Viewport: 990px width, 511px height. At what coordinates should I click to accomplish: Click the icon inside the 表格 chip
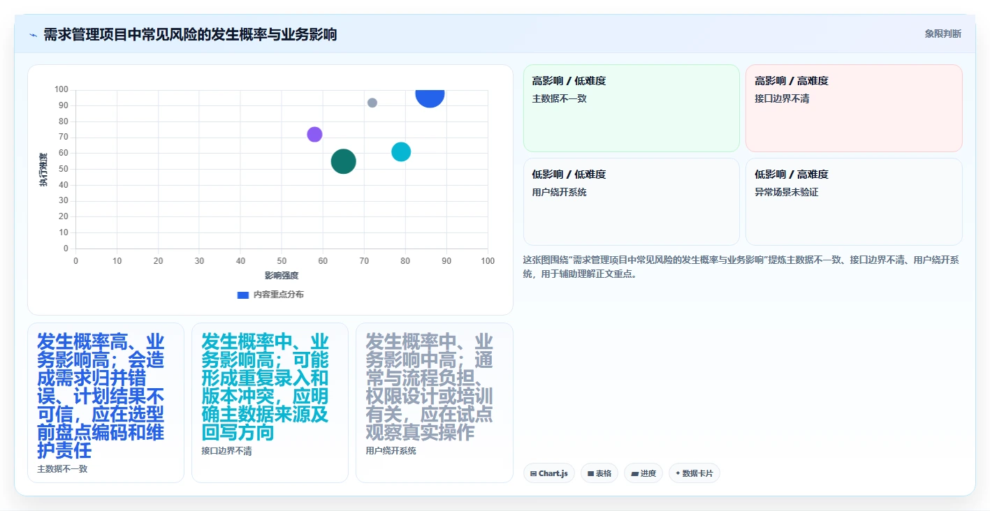point(590,473)
